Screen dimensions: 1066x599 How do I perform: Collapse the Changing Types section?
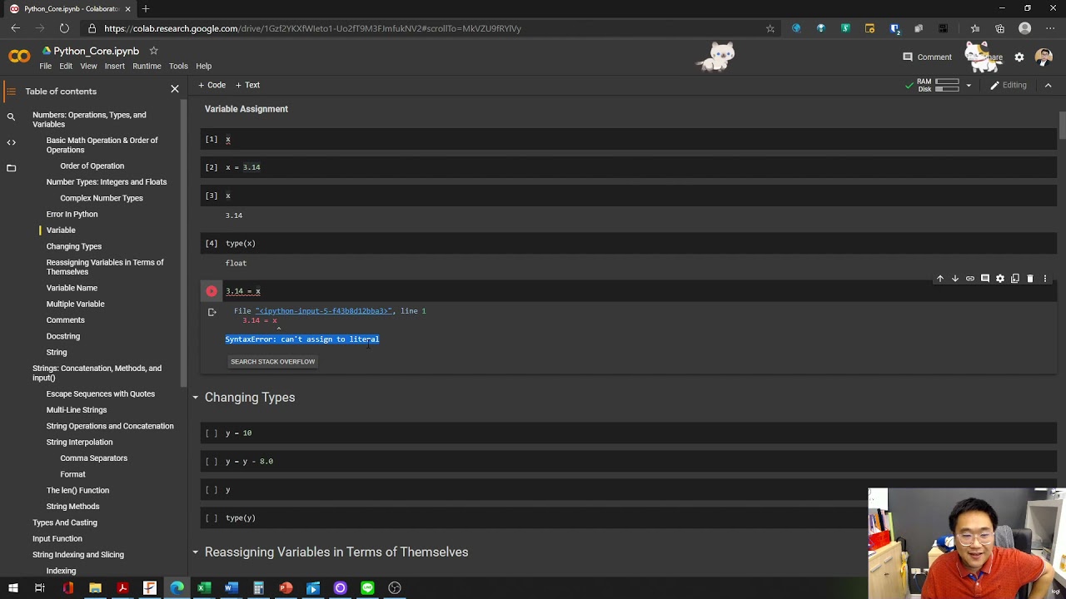pyautogui.click(x=196, y=398)
